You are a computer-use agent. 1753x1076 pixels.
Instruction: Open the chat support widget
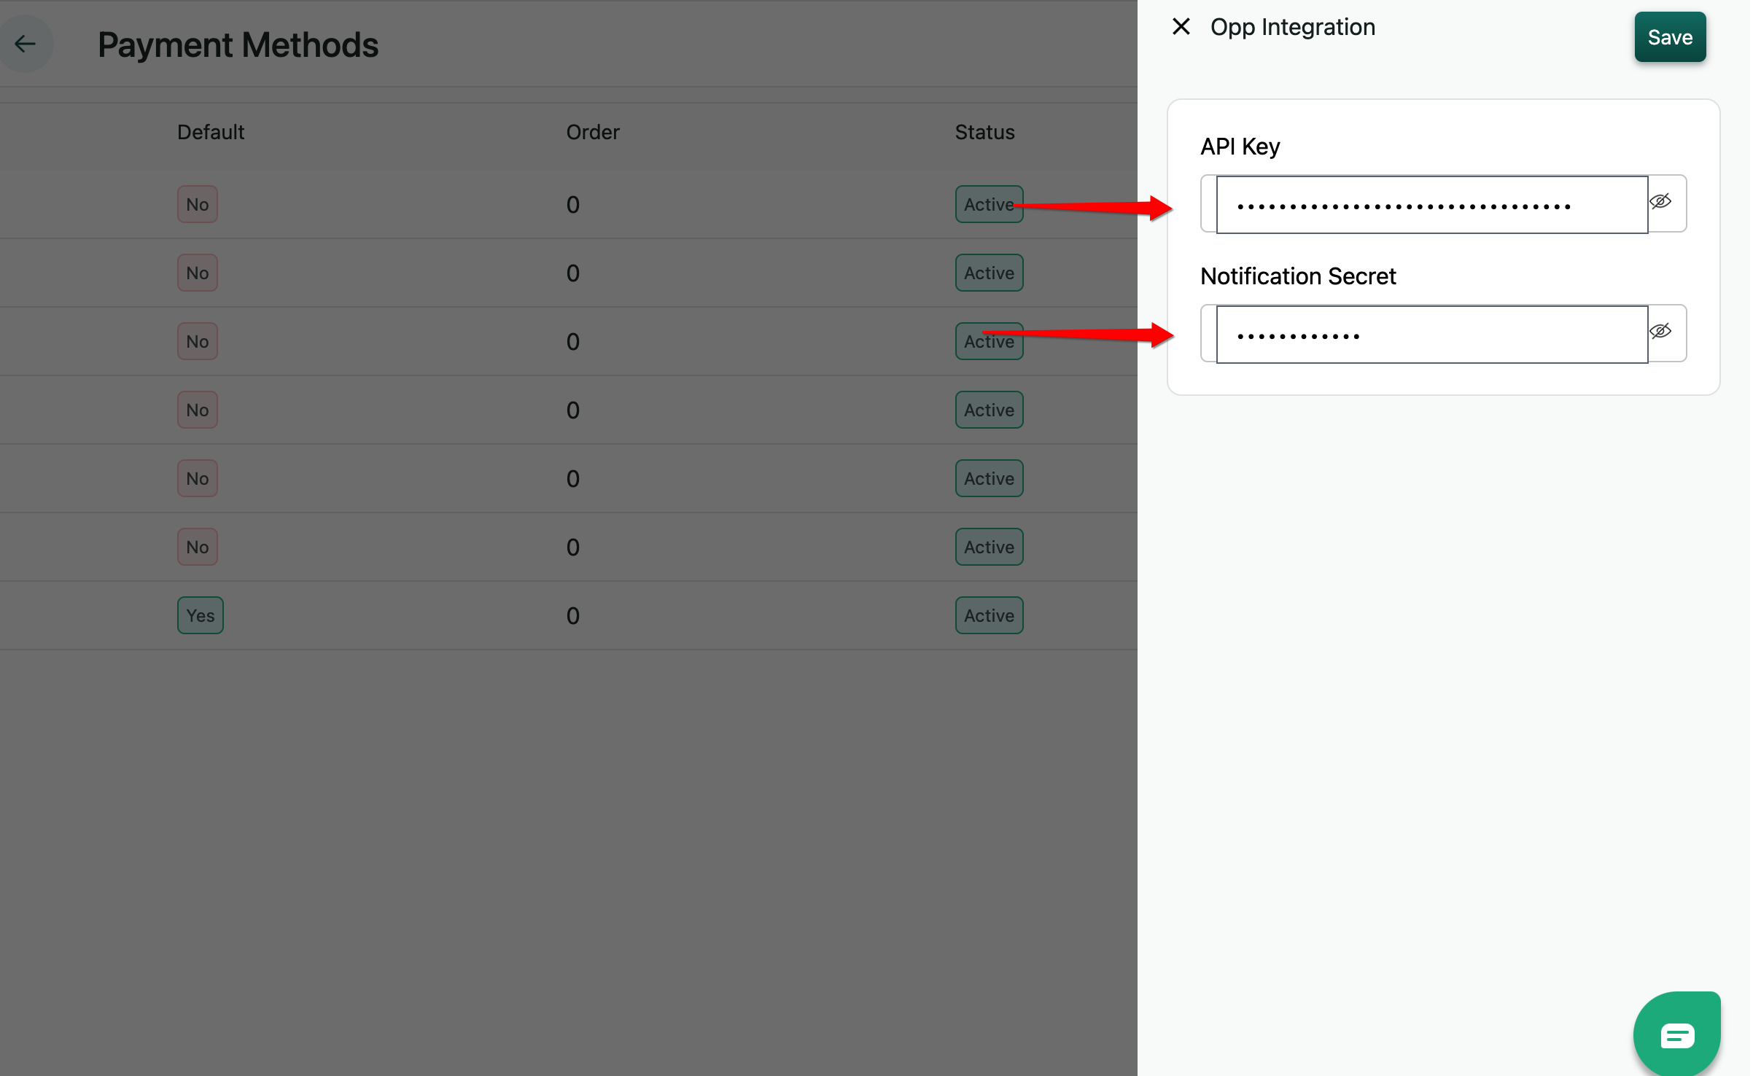point(1676,1034)
